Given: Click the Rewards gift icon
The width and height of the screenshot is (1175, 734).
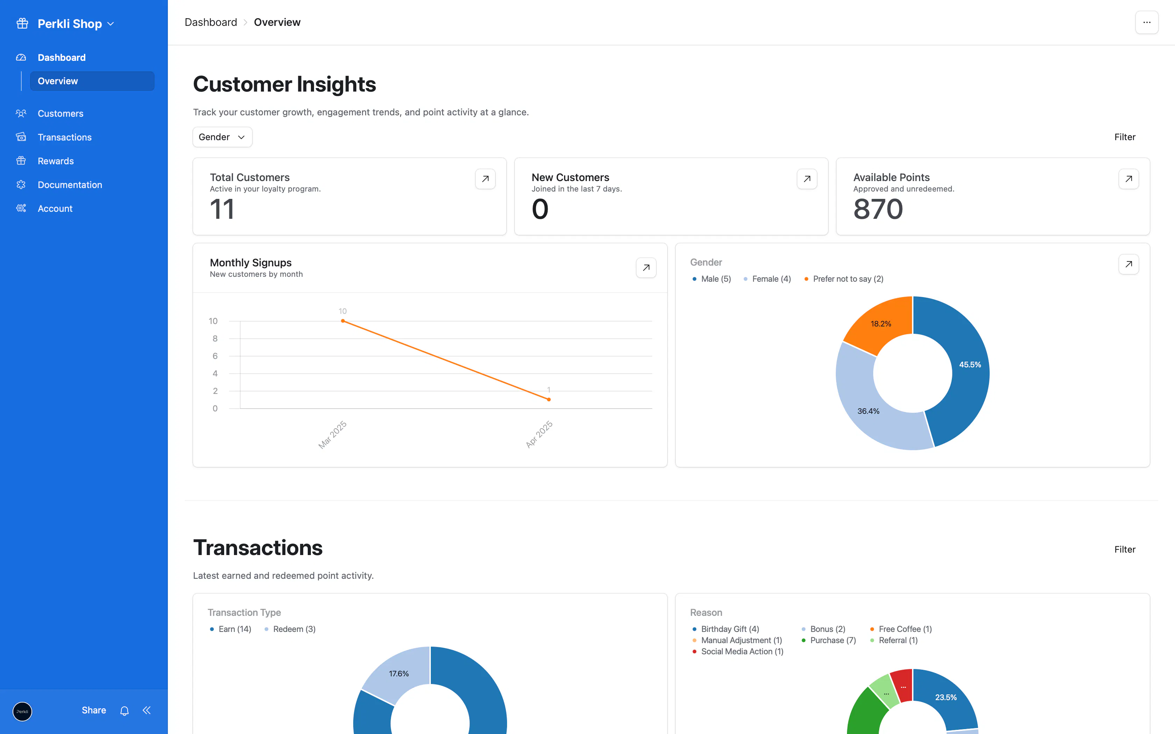Looking at the screenshot, I should tap(21, 161).
